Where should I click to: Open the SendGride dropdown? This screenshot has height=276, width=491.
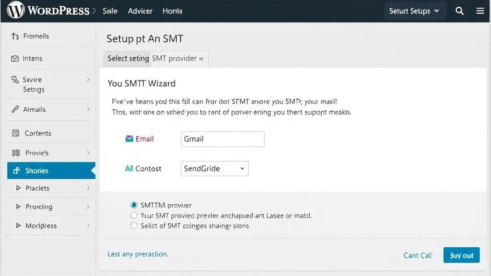tap(214, 169)
